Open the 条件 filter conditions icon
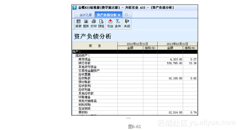The image size is (239, 130). click(x=118, y=24)
